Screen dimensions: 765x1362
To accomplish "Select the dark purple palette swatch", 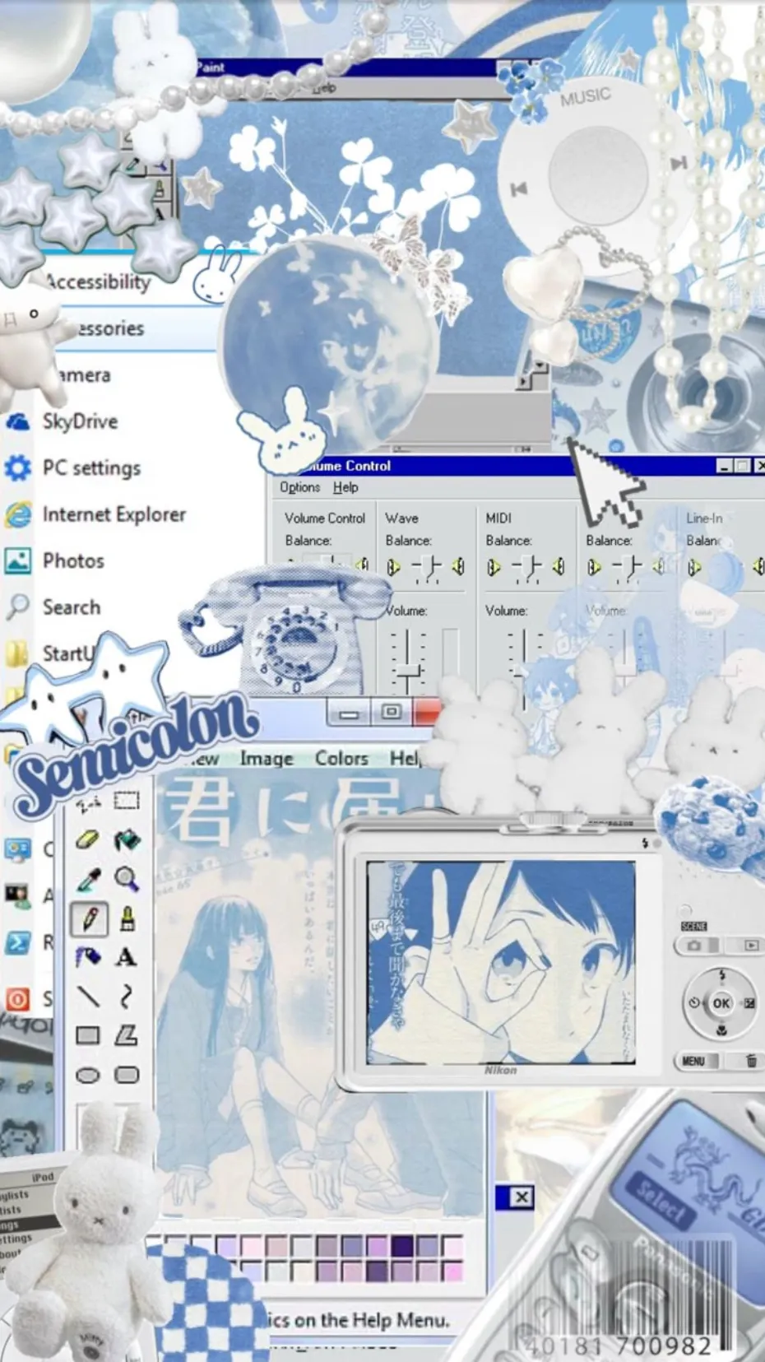I will (402, 1245).
